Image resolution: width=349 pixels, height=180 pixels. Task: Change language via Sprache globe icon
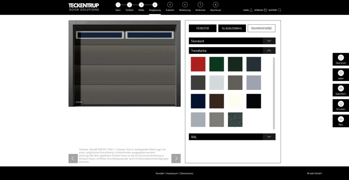click(265, 10)
